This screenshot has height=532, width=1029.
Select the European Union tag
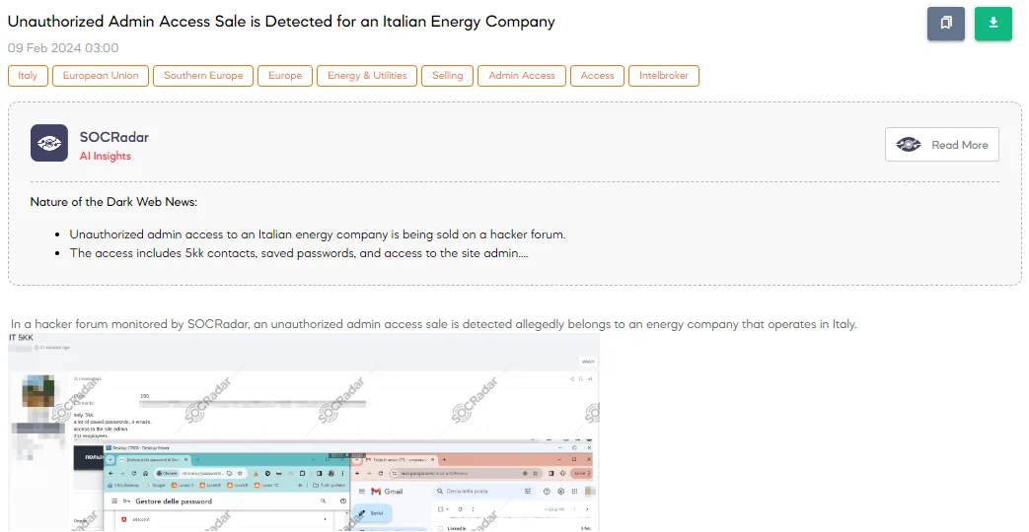coord(101,75)
